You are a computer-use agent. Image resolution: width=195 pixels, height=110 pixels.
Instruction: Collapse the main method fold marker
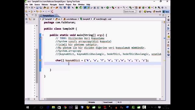click(43, 35)
